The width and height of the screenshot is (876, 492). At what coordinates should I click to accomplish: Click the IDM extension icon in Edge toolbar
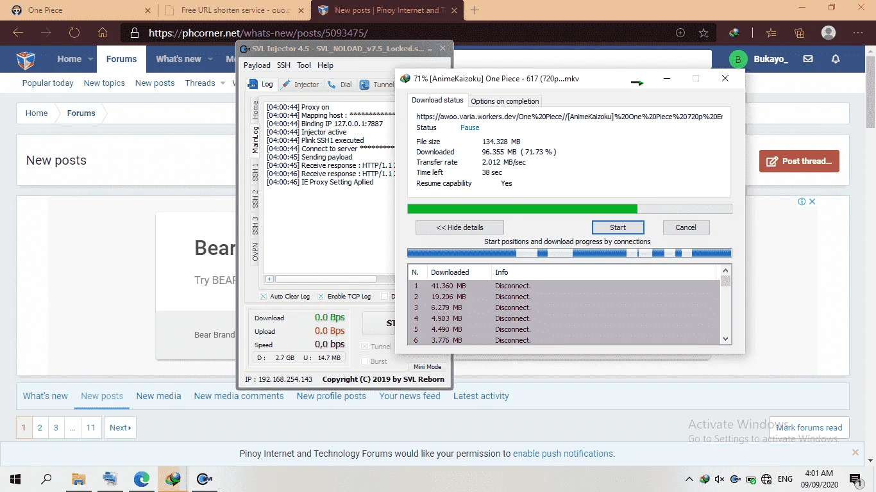(x=734, y=33)
